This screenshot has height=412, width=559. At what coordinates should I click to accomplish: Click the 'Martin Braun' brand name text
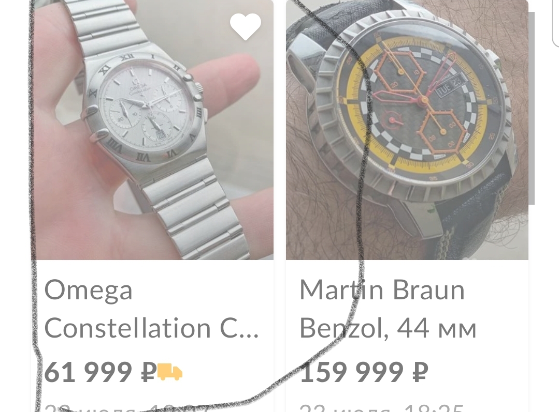pos(382,290)
